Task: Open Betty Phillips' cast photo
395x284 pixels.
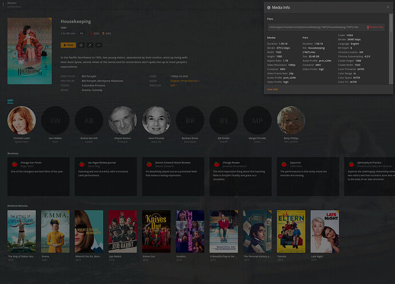Action: point(291,120)
